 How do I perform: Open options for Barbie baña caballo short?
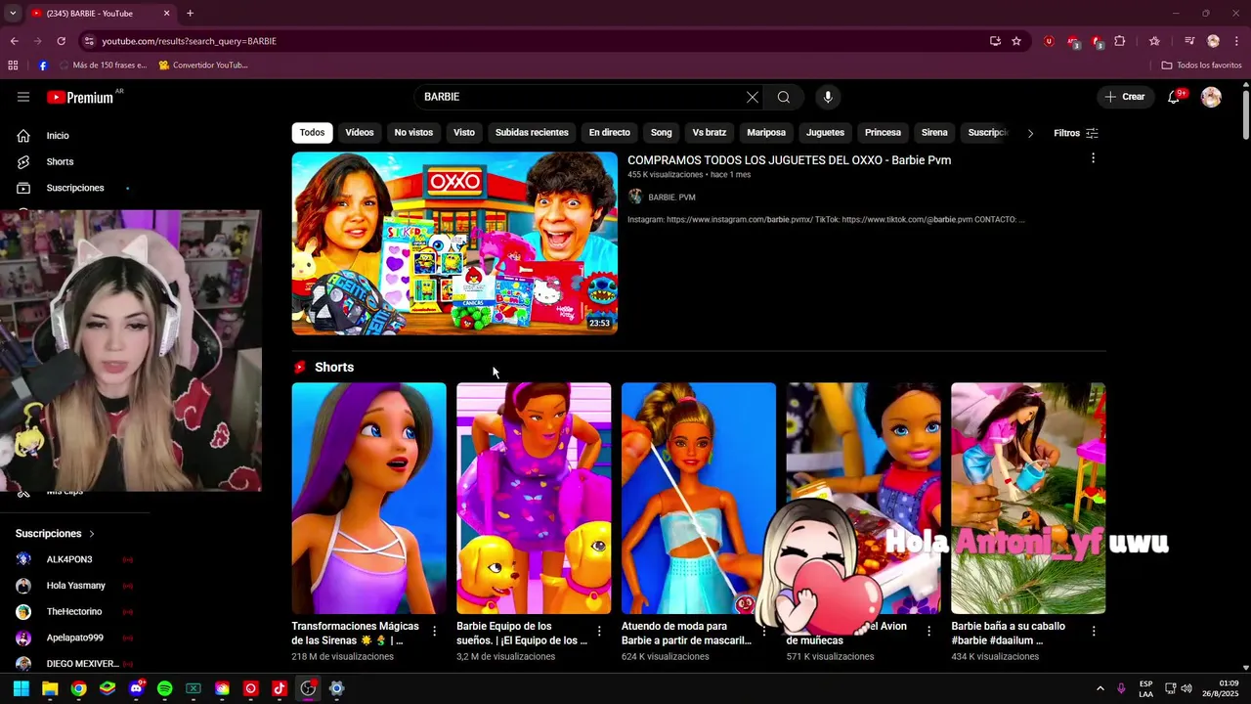(x=1094, y=632)
